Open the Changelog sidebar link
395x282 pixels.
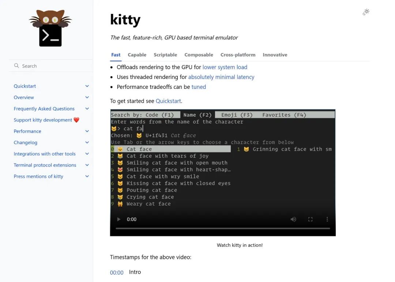click(26, 142)
